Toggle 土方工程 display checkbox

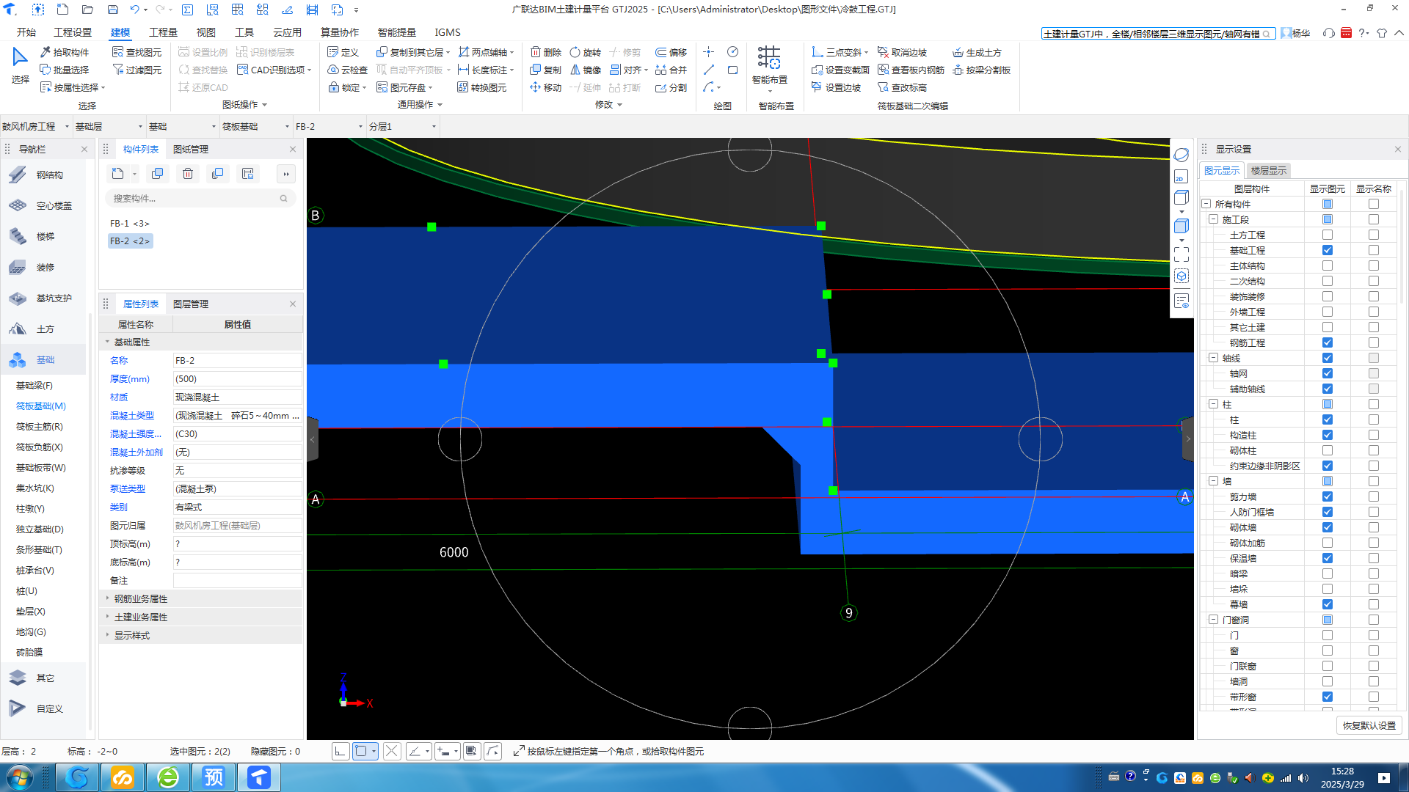click(1327, 235)
